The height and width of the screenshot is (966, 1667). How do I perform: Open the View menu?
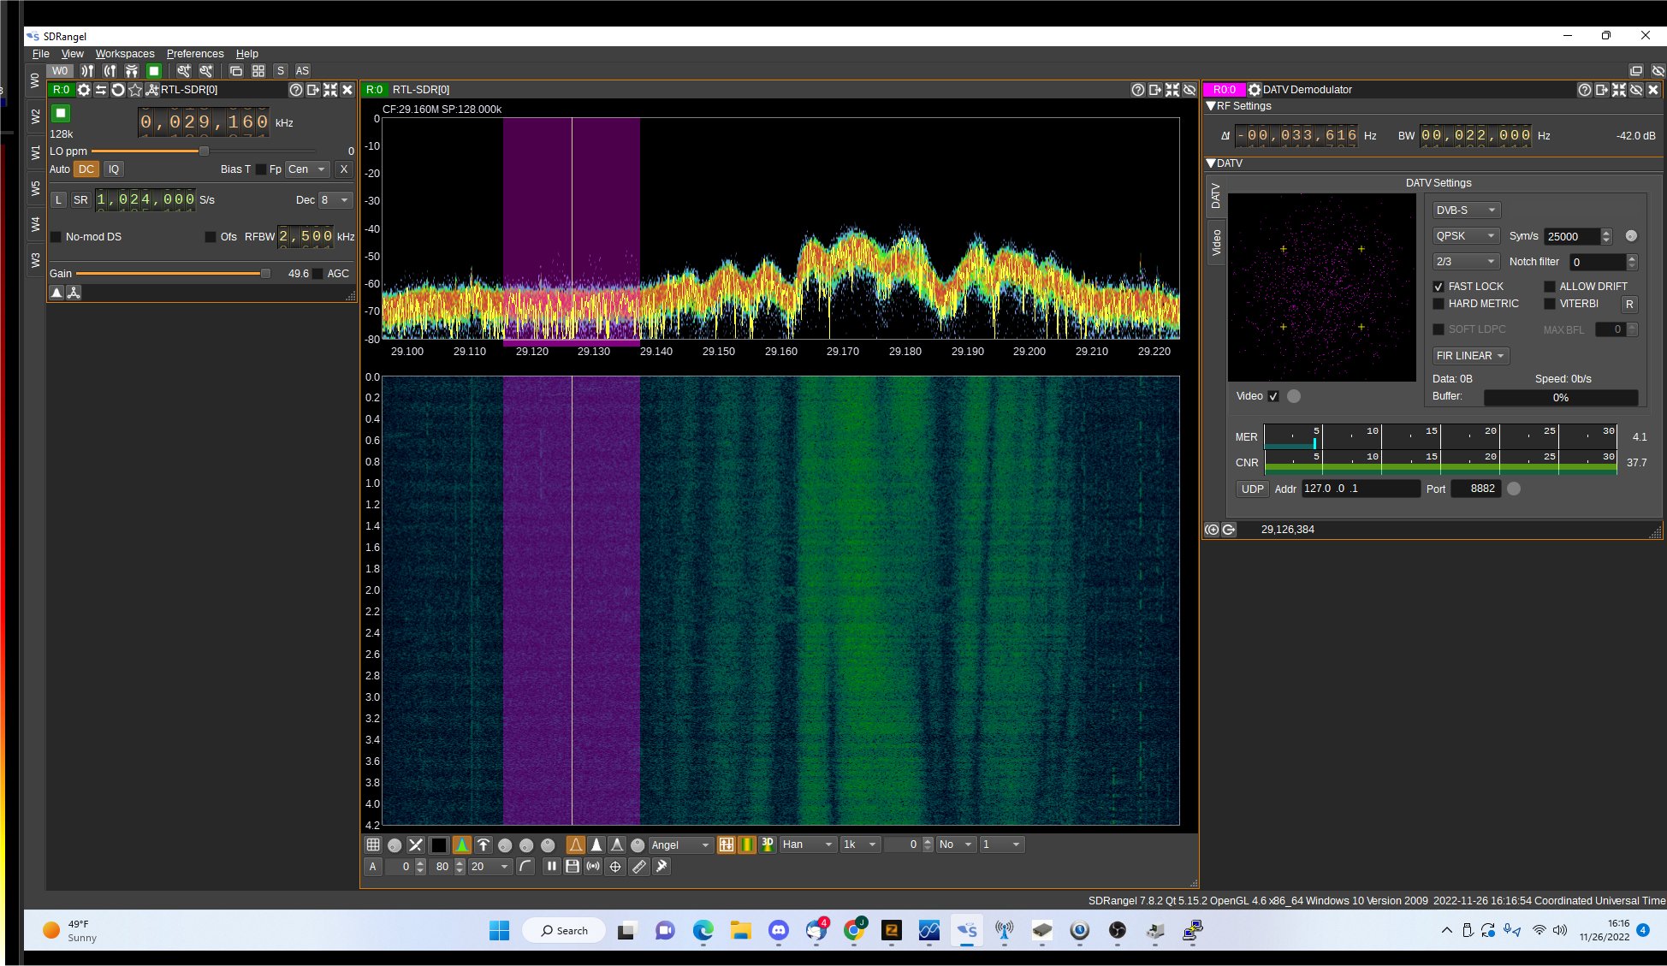point(73,54)
